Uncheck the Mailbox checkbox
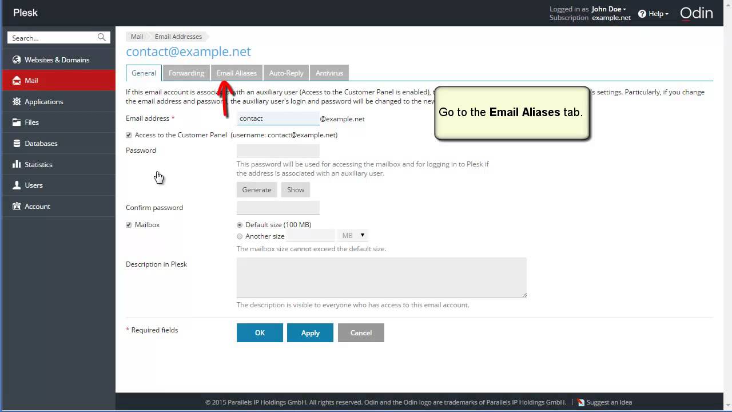The height and width of the screenshot is (412, 732). (x=129, y=225)
